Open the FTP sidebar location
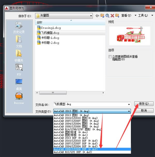 coord(19,70)
